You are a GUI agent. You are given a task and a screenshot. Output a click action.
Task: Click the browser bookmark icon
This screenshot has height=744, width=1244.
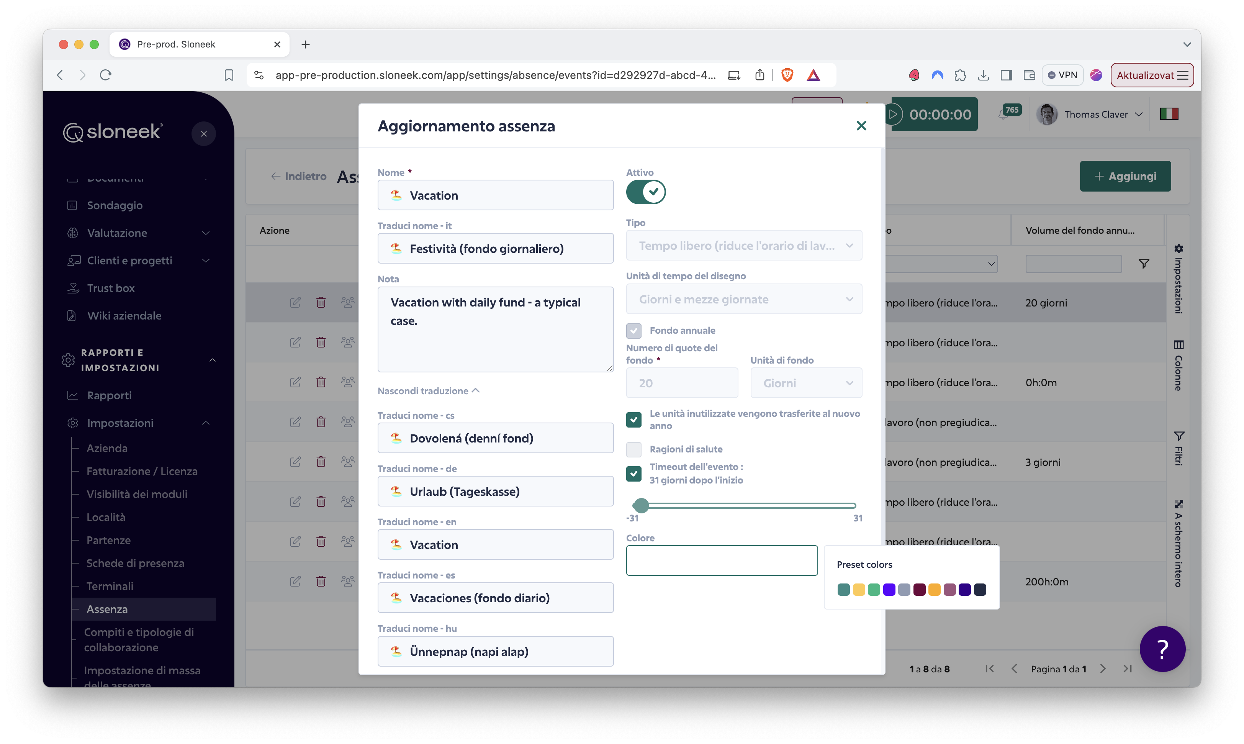coord(229,75)
